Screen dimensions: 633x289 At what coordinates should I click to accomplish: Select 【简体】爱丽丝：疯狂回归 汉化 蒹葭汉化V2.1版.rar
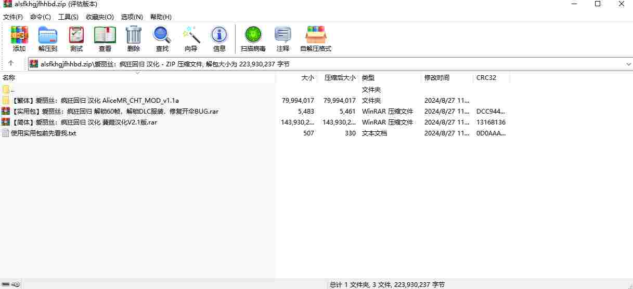pyautogui.click(x=84, y=122)
